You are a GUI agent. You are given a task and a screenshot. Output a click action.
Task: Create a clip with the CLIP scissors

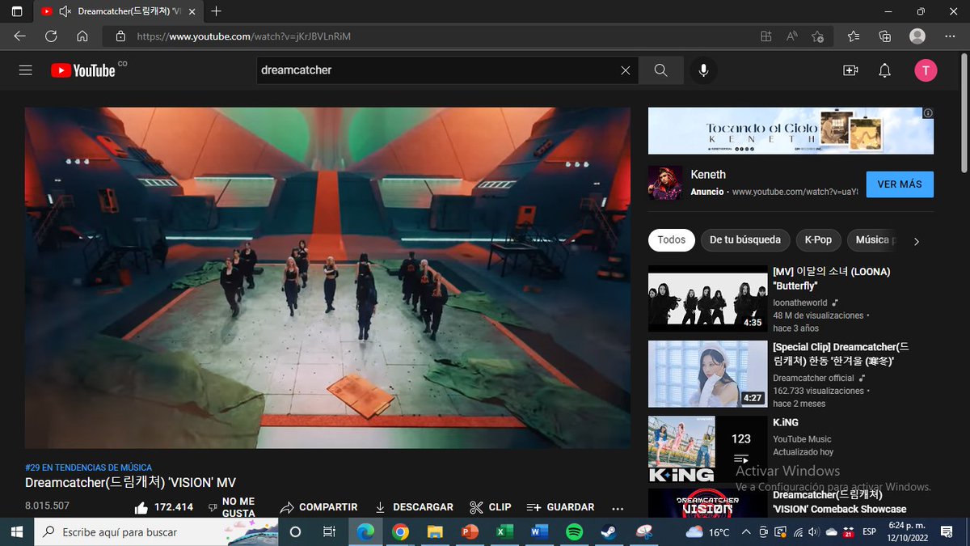[491, 507]
